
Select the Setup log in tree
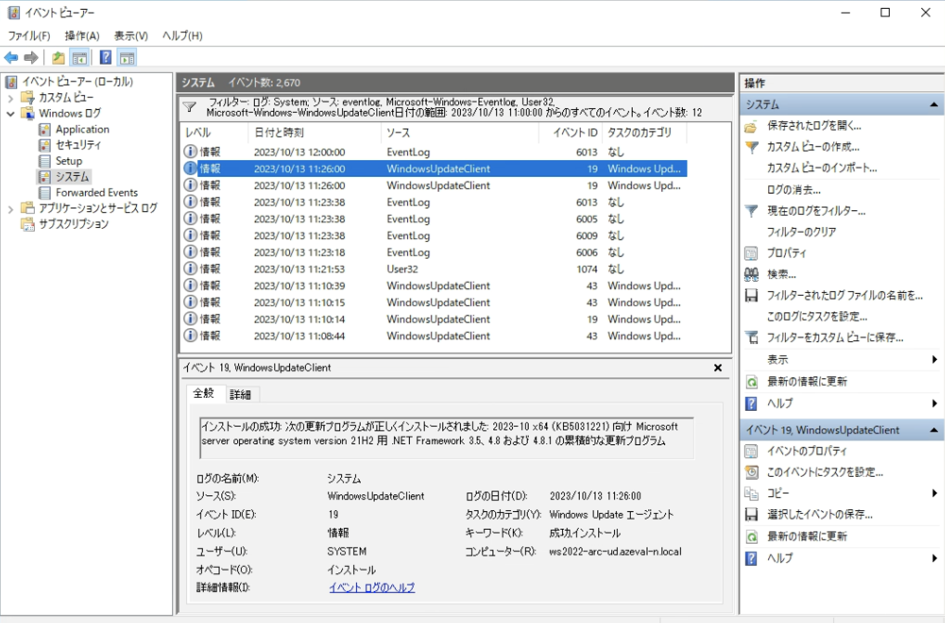click(69, 161)
